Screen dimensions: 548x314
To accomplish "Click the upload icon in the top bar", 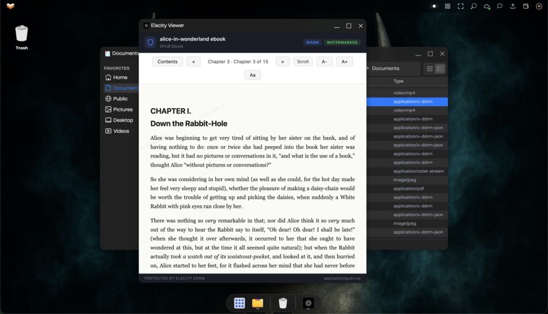I will point(513,6).
